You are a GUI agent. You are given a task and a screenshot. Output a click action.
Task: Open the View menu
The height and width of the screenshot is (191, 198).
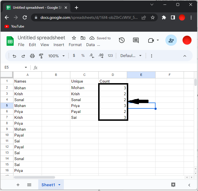(44, 45)
